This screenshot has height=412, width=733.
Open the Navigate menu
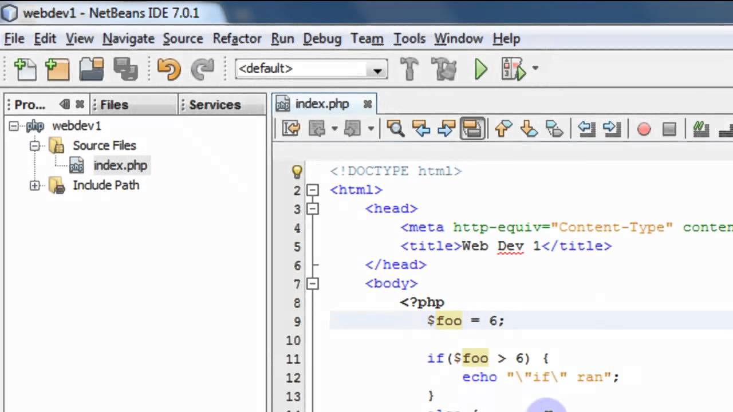point(128,38)
